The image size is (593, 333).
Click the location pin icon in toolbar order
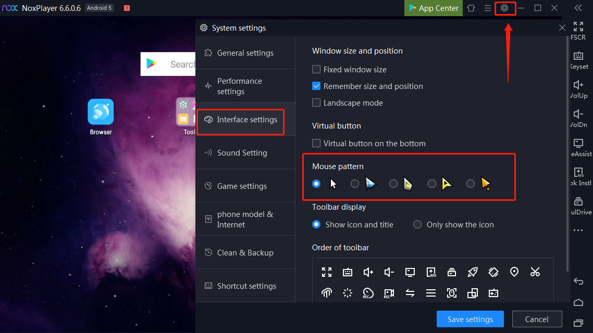tap(514, 272)
